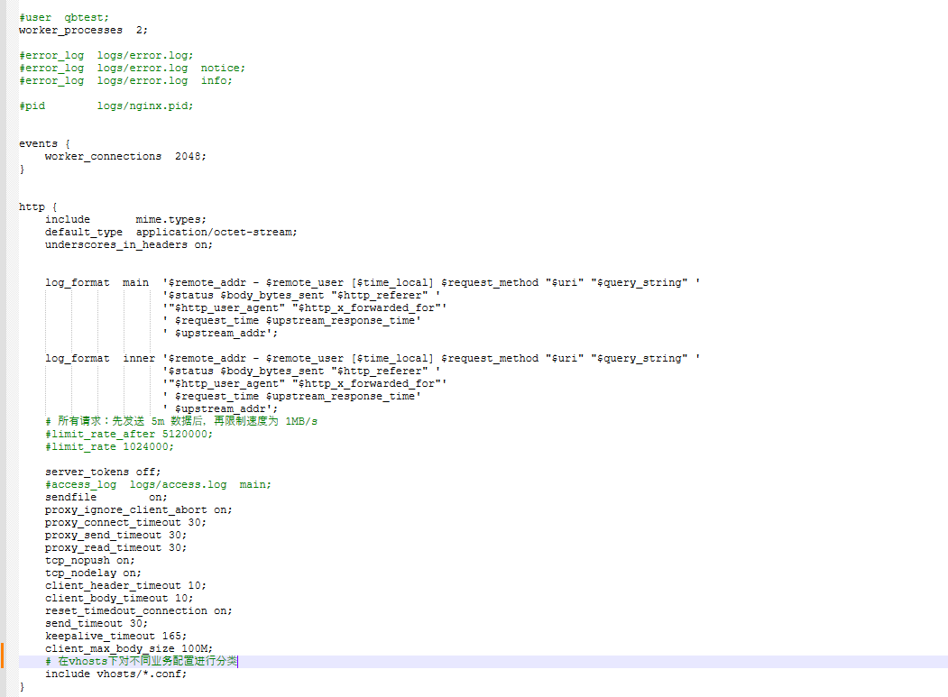This screenshot has height=697, width=948.
Task: Place cursor on '#pid logs/nginx.pid;'
Action: point(106,105)
